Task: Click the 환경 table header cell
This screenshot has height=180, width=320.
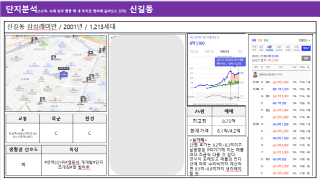Action: tap(89, 119)
